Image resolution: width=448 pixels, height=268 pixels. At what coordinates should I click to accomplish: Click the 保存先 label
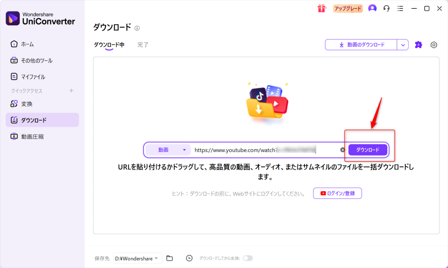(102, 258)
